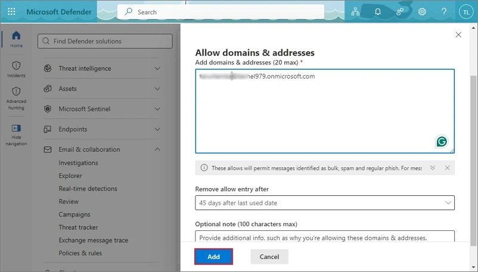Click the Endpoints icon

(x=48, y=129)
